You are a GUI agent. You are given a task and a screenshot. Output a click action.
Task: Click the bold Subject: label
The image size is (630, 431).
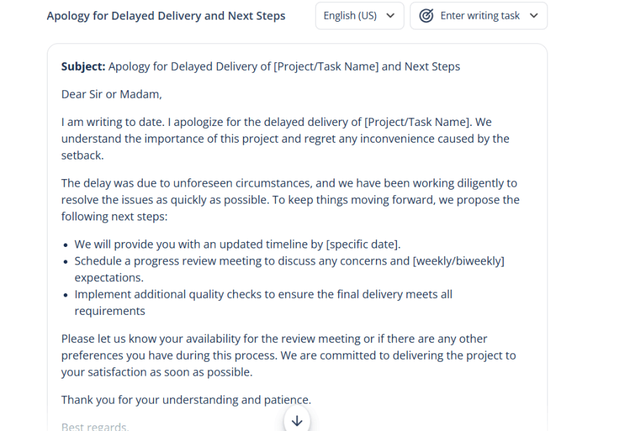[x=83, y=66]
